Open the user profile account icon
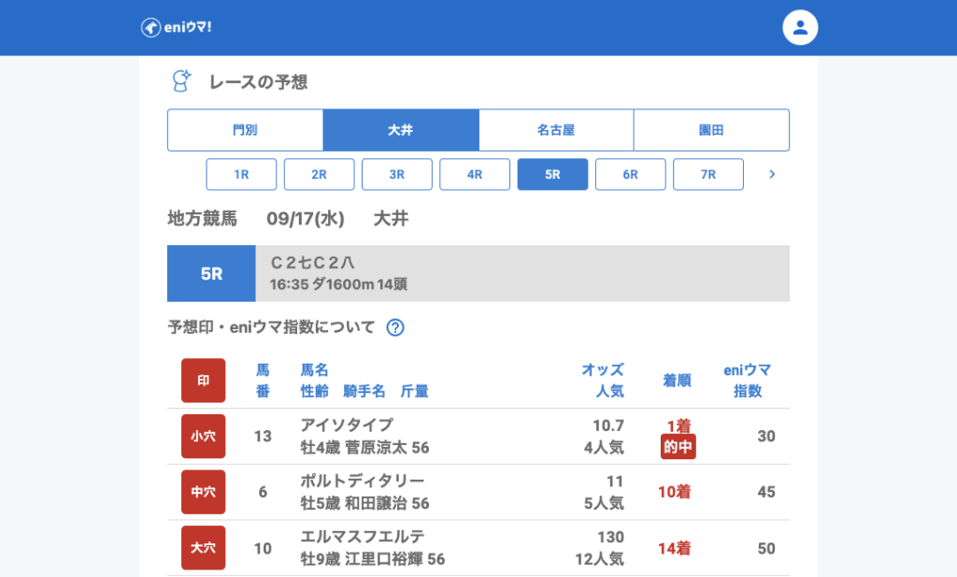 pos(800,27)
